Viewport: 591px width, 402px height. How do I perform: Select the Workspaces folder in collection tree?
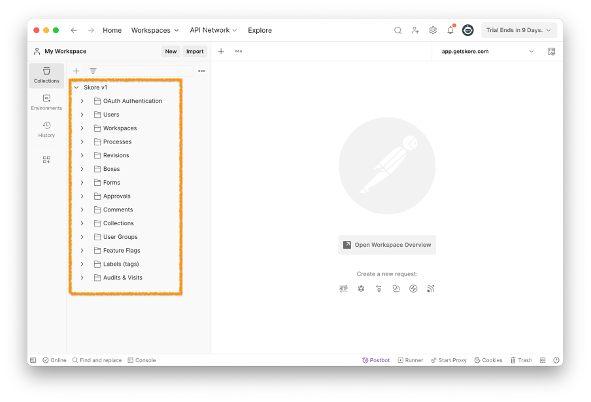[x=120, y=128]
